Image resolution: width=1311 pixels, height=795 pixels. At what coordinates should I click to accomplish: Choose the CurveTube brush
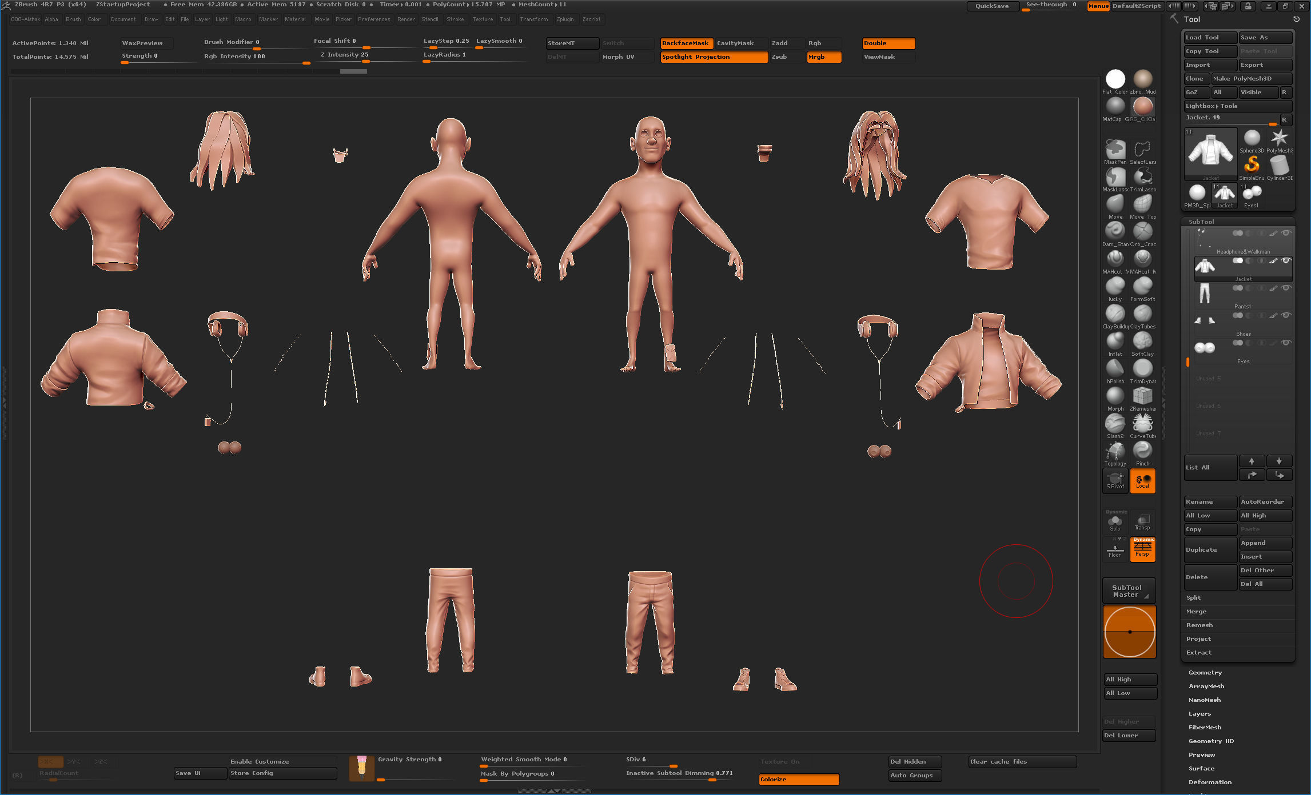[x=1142, y=424]
